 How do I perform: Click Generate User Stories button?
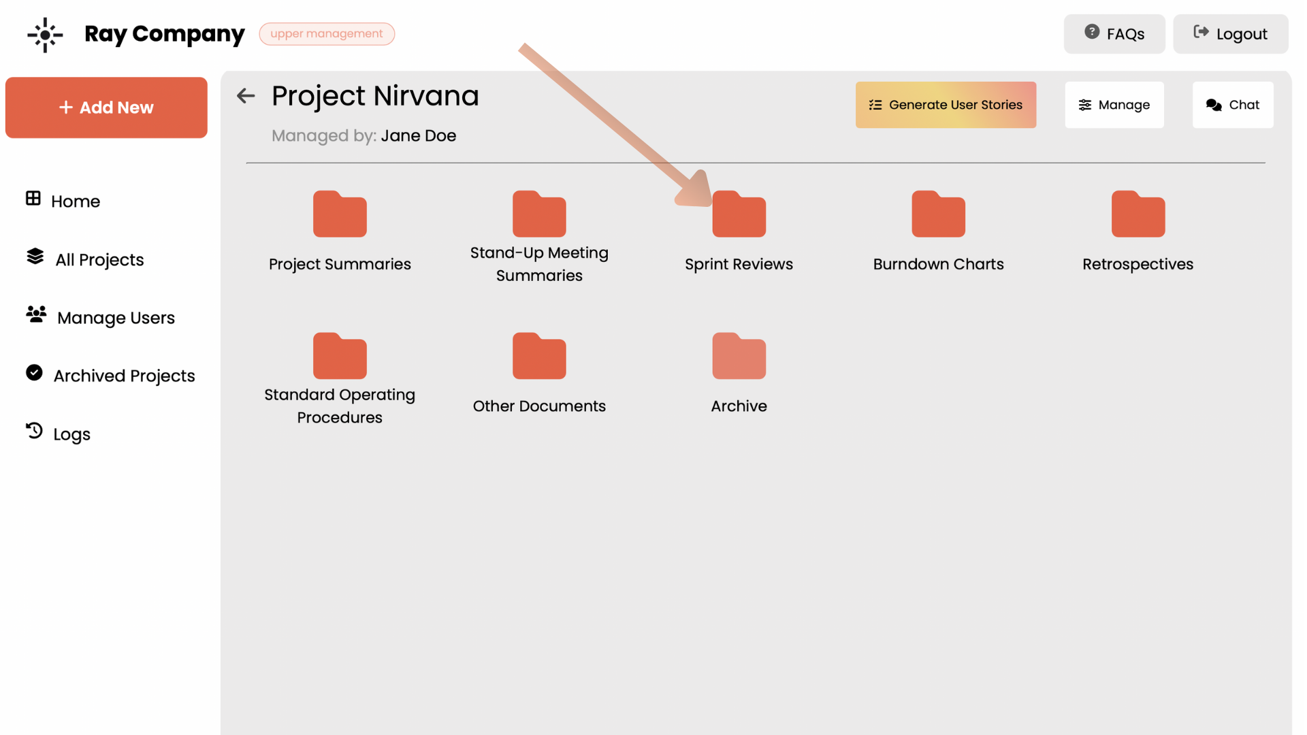click(946, 105)
